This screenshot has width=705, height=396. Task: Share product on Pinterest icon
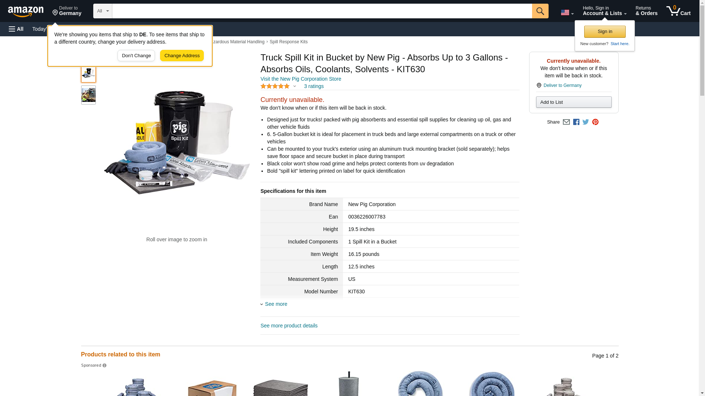595,122
